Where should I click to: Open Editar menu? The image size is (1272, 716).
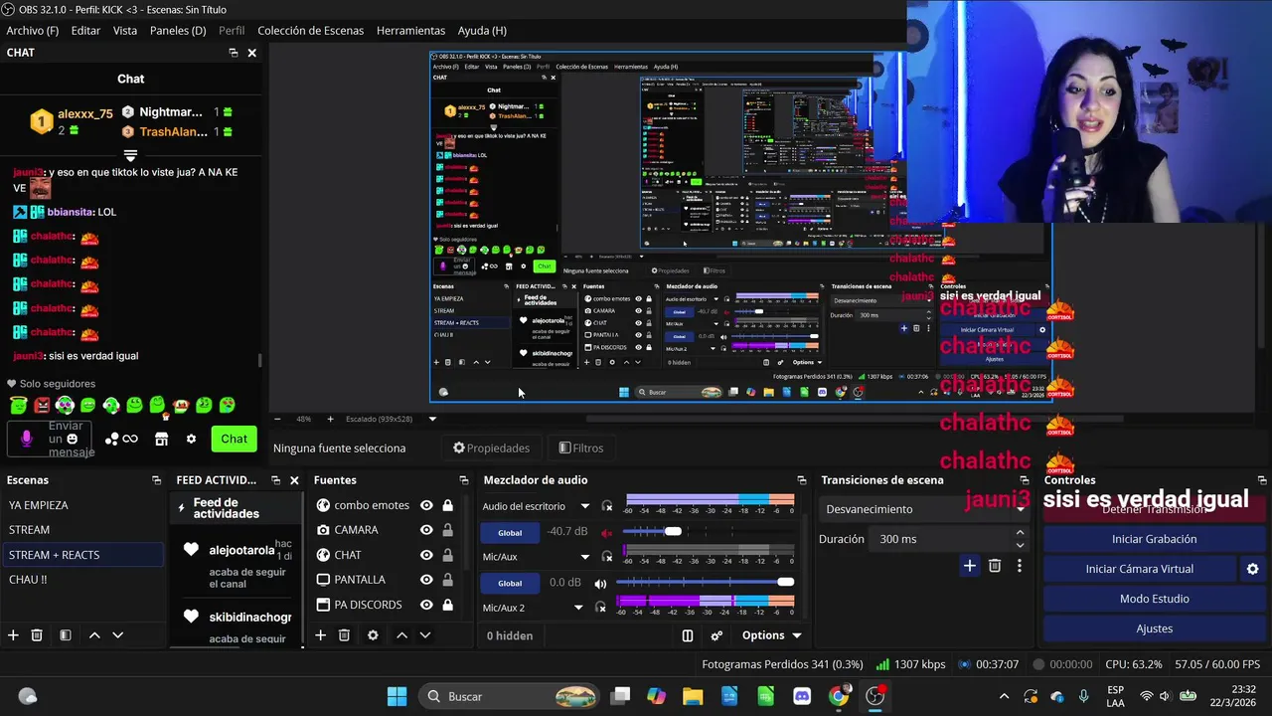[x=85, y=31]
